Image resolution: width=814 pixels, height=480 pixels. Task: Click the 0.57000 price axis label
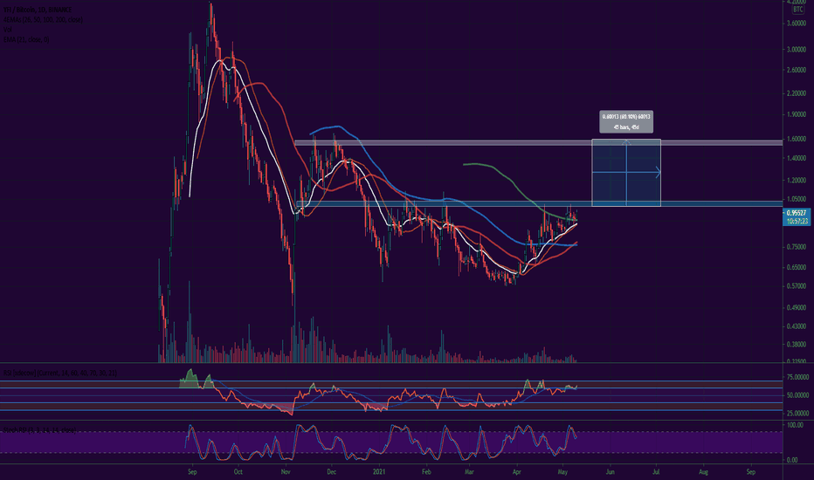click(797, 286)
